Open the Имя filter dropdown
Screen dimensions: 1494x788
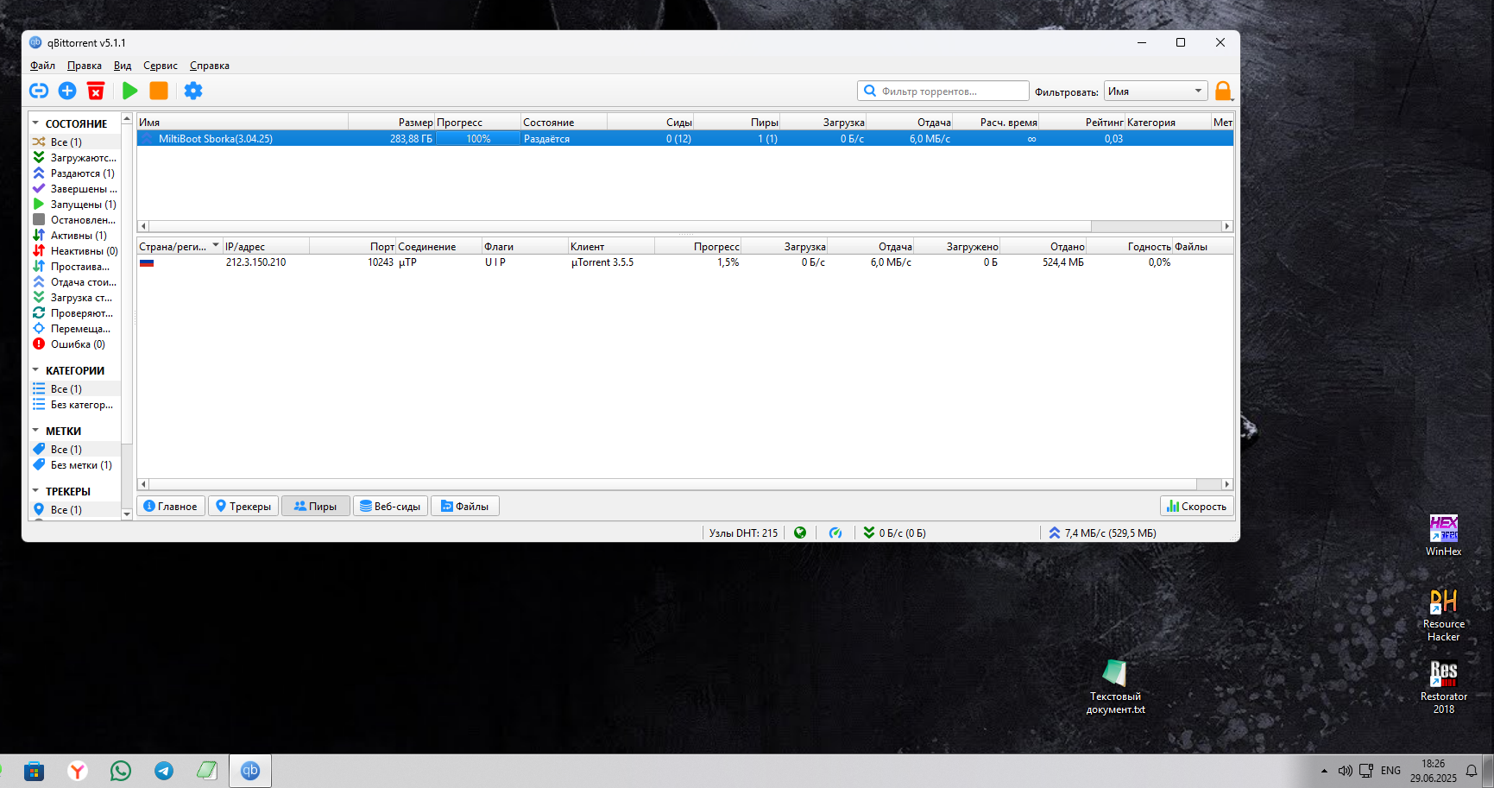pyautogui.click(x=1155, y=91)
